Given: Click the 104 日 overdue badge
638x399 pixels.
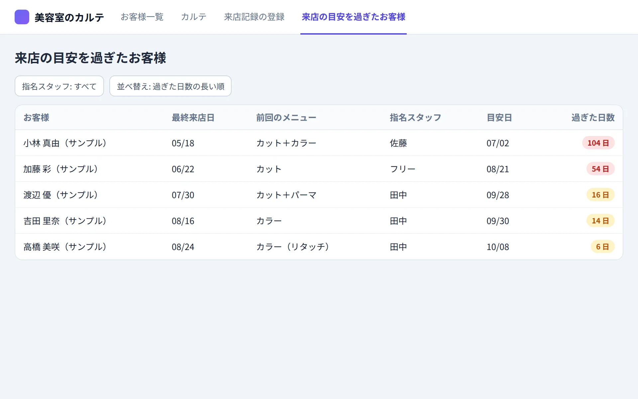Looking at the screenshot, I should tap(598, 143).
